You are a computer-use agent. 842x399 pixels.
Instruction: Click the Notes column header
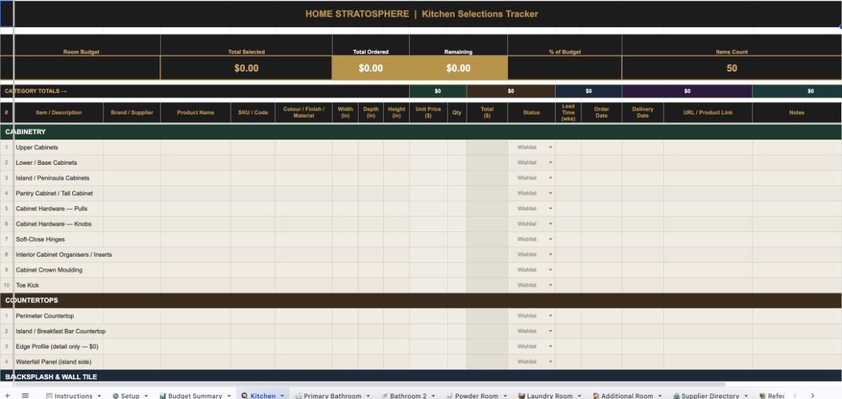click(x=796, y=112)
